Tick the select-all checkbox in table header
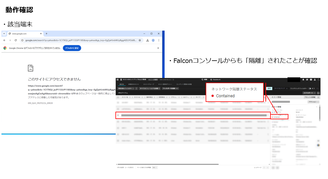Viewport: 328px width, 179px height. pyautogui.click(x=118, y=97)
